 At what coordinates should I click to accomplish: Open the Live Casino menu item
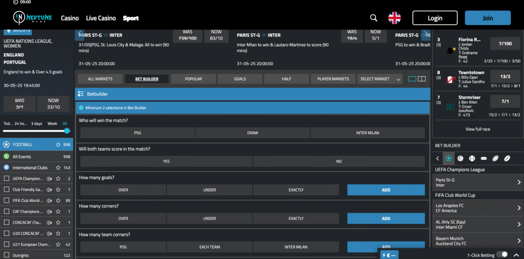tap(101, 18)
